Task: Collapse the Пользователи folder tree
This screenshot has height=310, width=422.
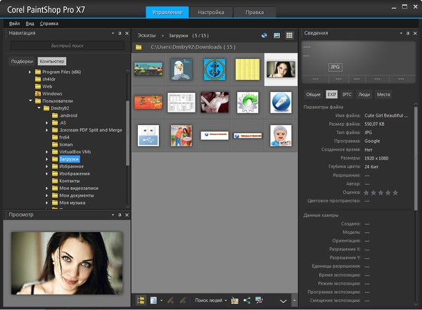Action: (x=30, y=101)
